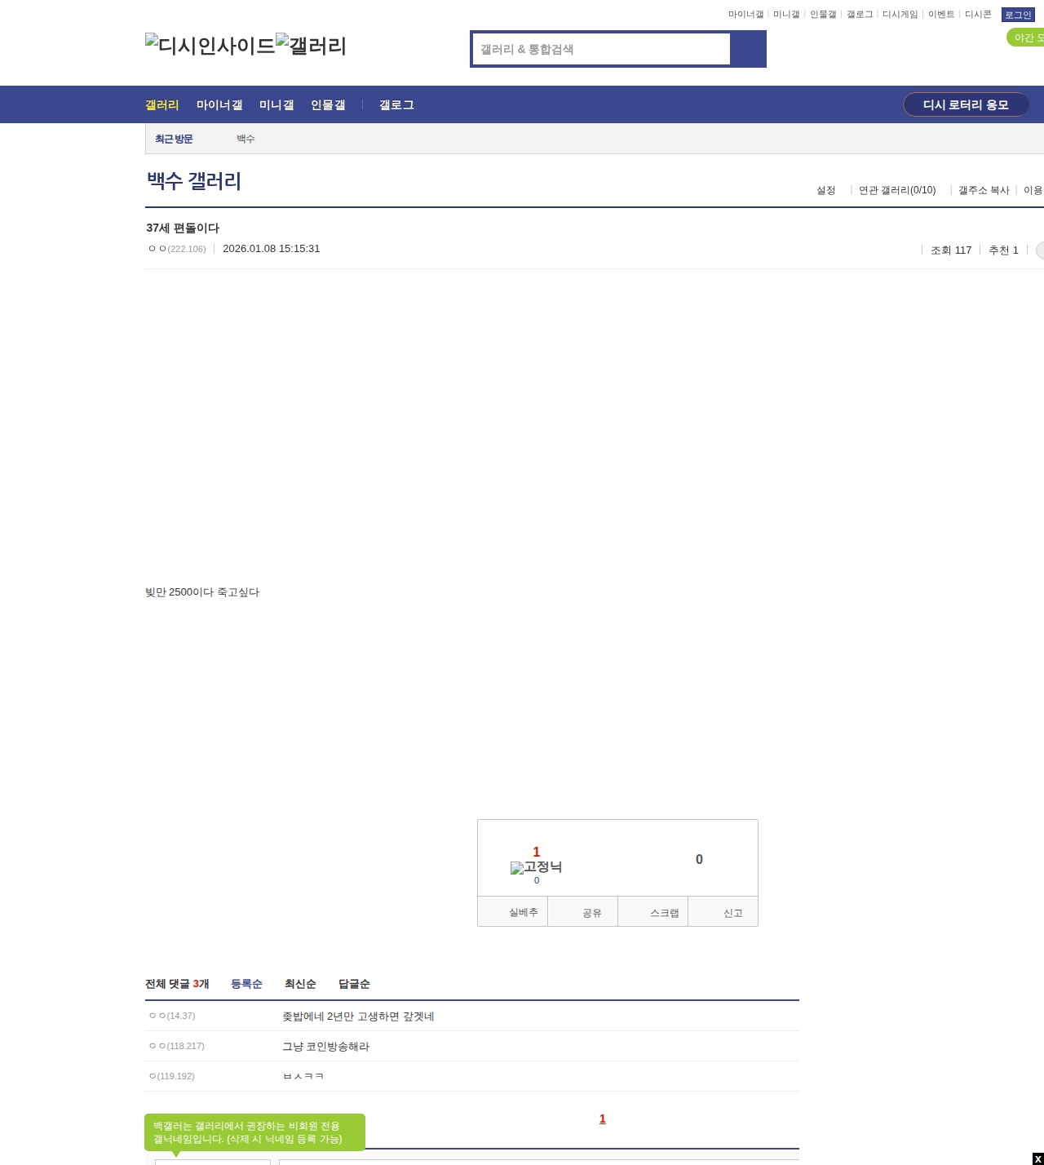Click post body text 빚만 2500이다 죽고싶다

(x=202, y=592)
